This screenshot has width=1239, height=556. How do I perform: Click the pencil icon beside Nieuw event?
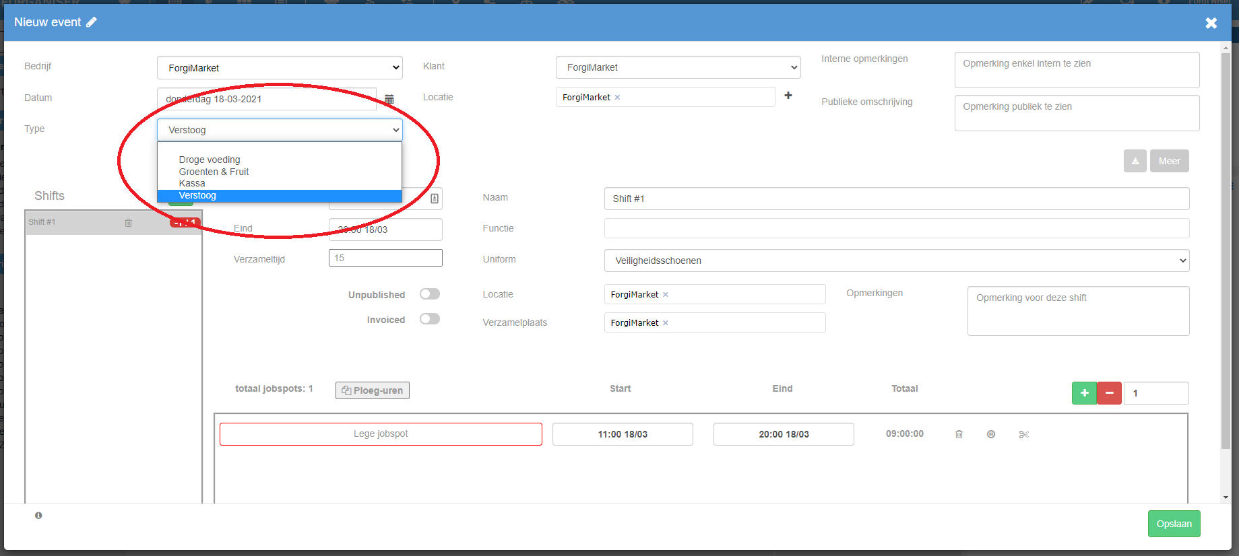[x=92, y=22]
